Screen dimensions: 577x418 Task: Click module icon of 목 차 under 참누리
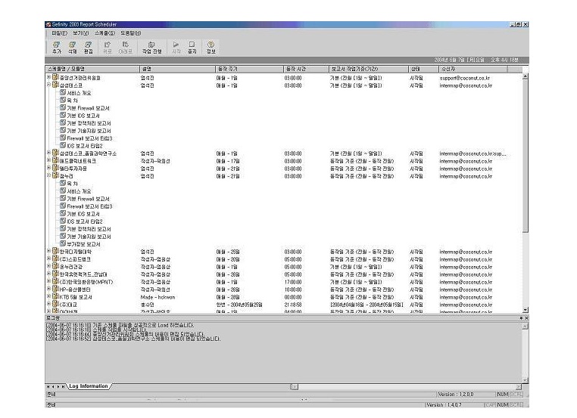coord(63,183)
